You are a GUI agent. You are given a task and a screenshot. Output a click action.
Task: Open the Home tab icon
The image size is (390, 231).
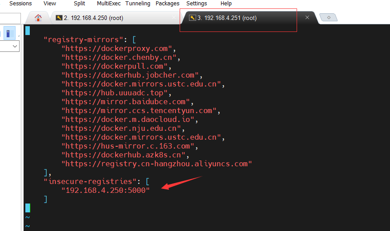pos(38,18)
